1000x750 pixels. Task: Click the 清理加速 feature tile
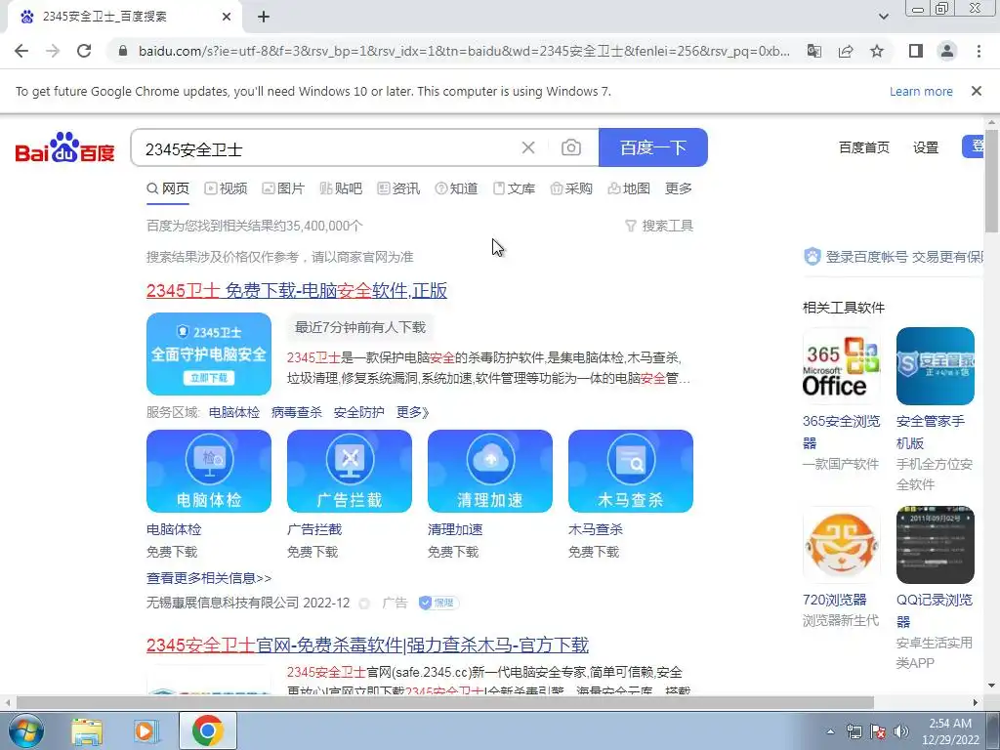pos(490,472)
